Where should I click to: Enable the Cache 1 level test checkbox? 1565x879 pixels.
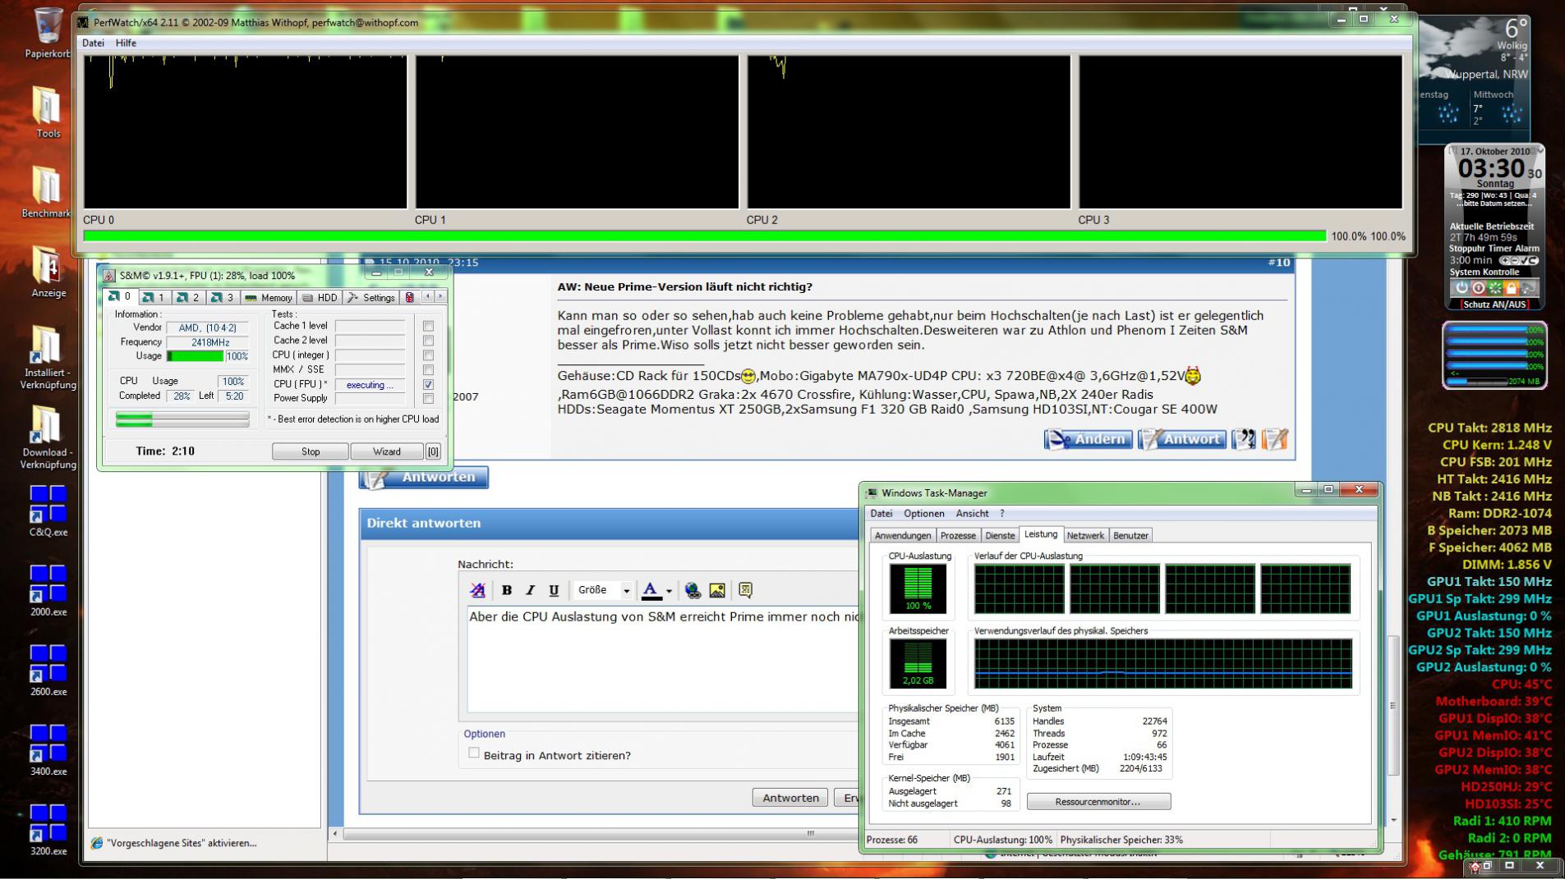[428, 327]
